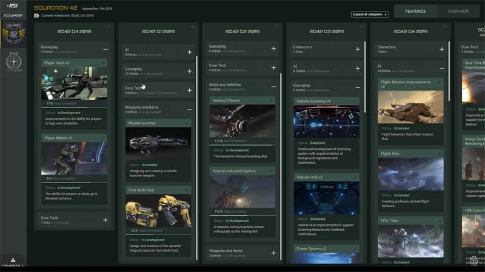Expand Gameplay category in SQ42 Q2 2019

(x=274, y=48)
